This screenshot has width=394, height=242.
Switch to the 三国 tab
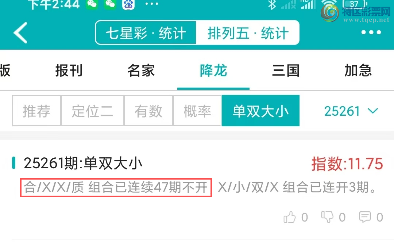(x=286, y=70)
